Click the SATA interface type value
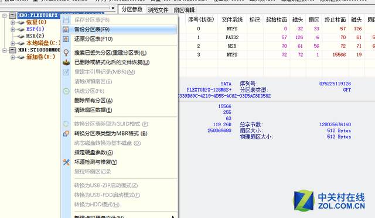The image size is (375, 218). 226,84
